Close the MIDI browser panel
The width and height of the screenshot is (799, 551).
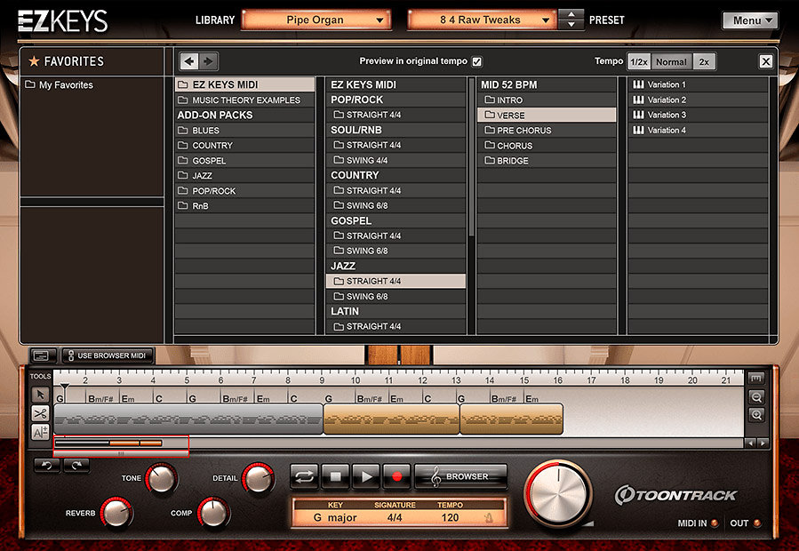(x=766, y=61)
